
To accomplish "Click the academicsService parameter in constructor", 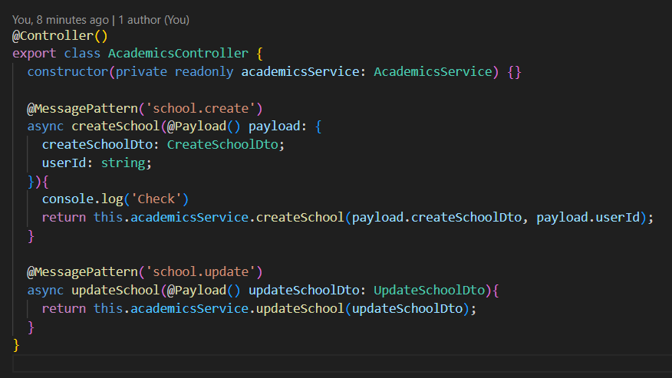I will [300, 71].
